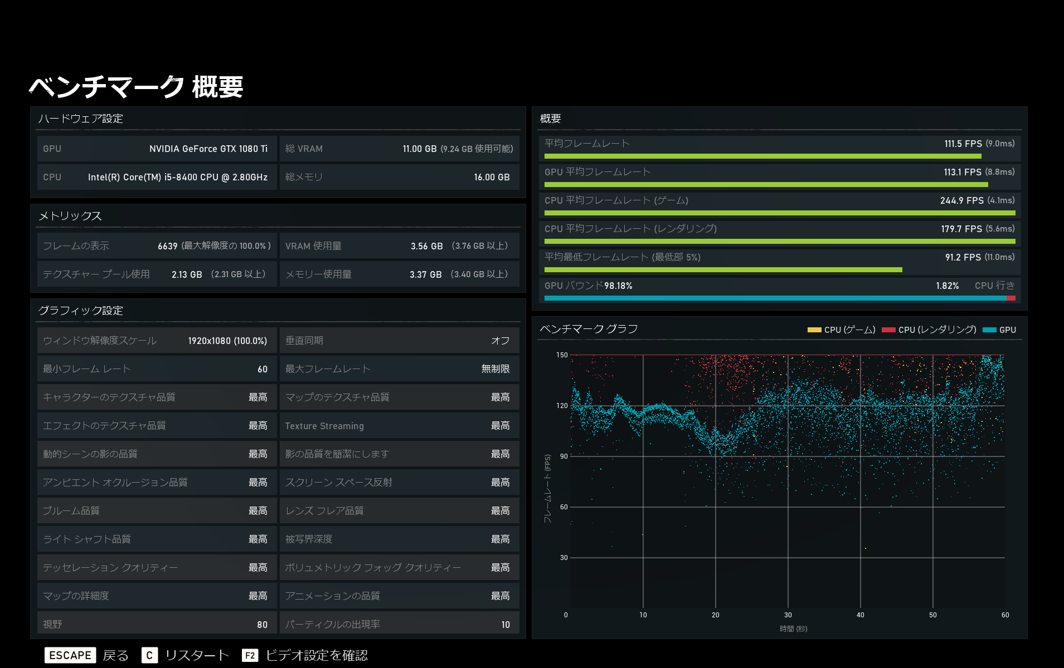Screen dimensions: 1064x668
Task: Click the yellow CPU (ゲーム) legend swatch
Action: click(814, 330)
